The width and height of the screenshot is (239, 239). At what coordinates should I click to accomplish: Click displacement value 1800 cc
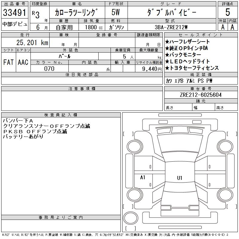pos(94,27)
